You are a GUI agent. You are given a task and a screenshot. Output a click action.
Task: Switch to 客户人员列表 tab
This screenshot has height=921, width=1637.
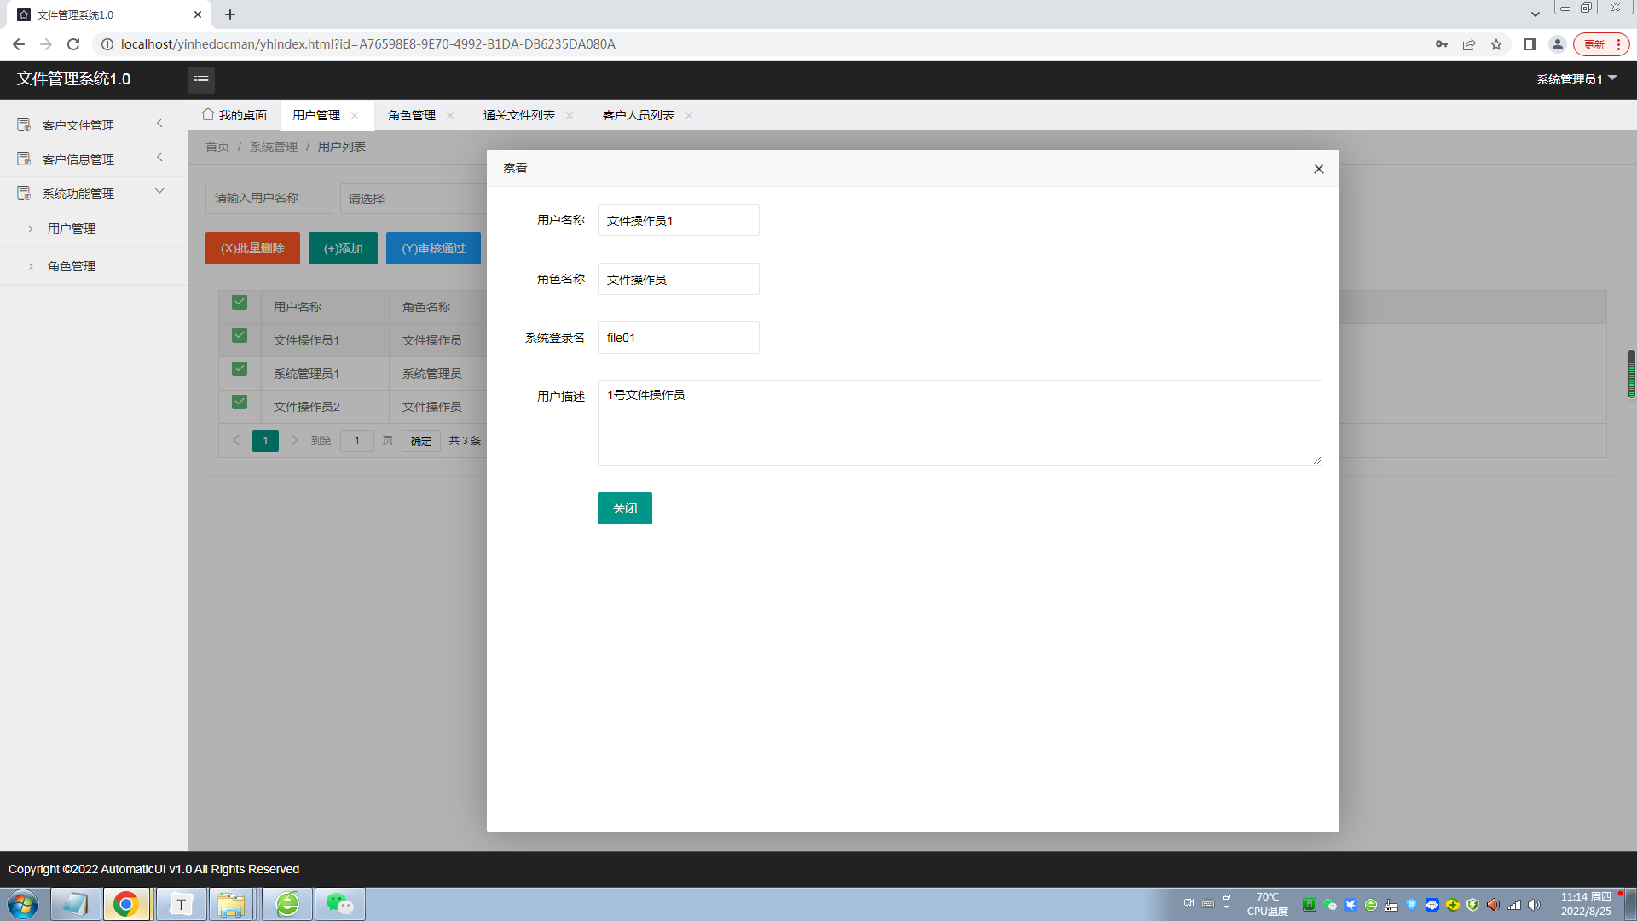[x=639, y=115]
